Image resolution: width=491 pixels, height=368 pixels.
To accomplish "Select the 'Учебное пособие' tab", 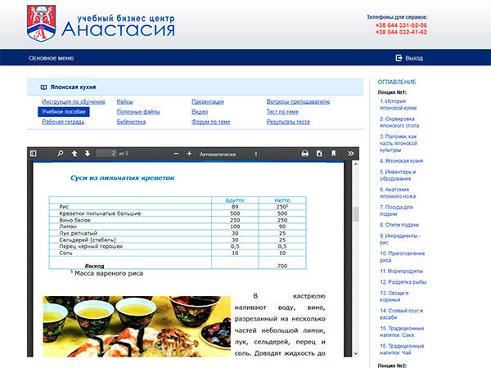I will click(64, 111).
